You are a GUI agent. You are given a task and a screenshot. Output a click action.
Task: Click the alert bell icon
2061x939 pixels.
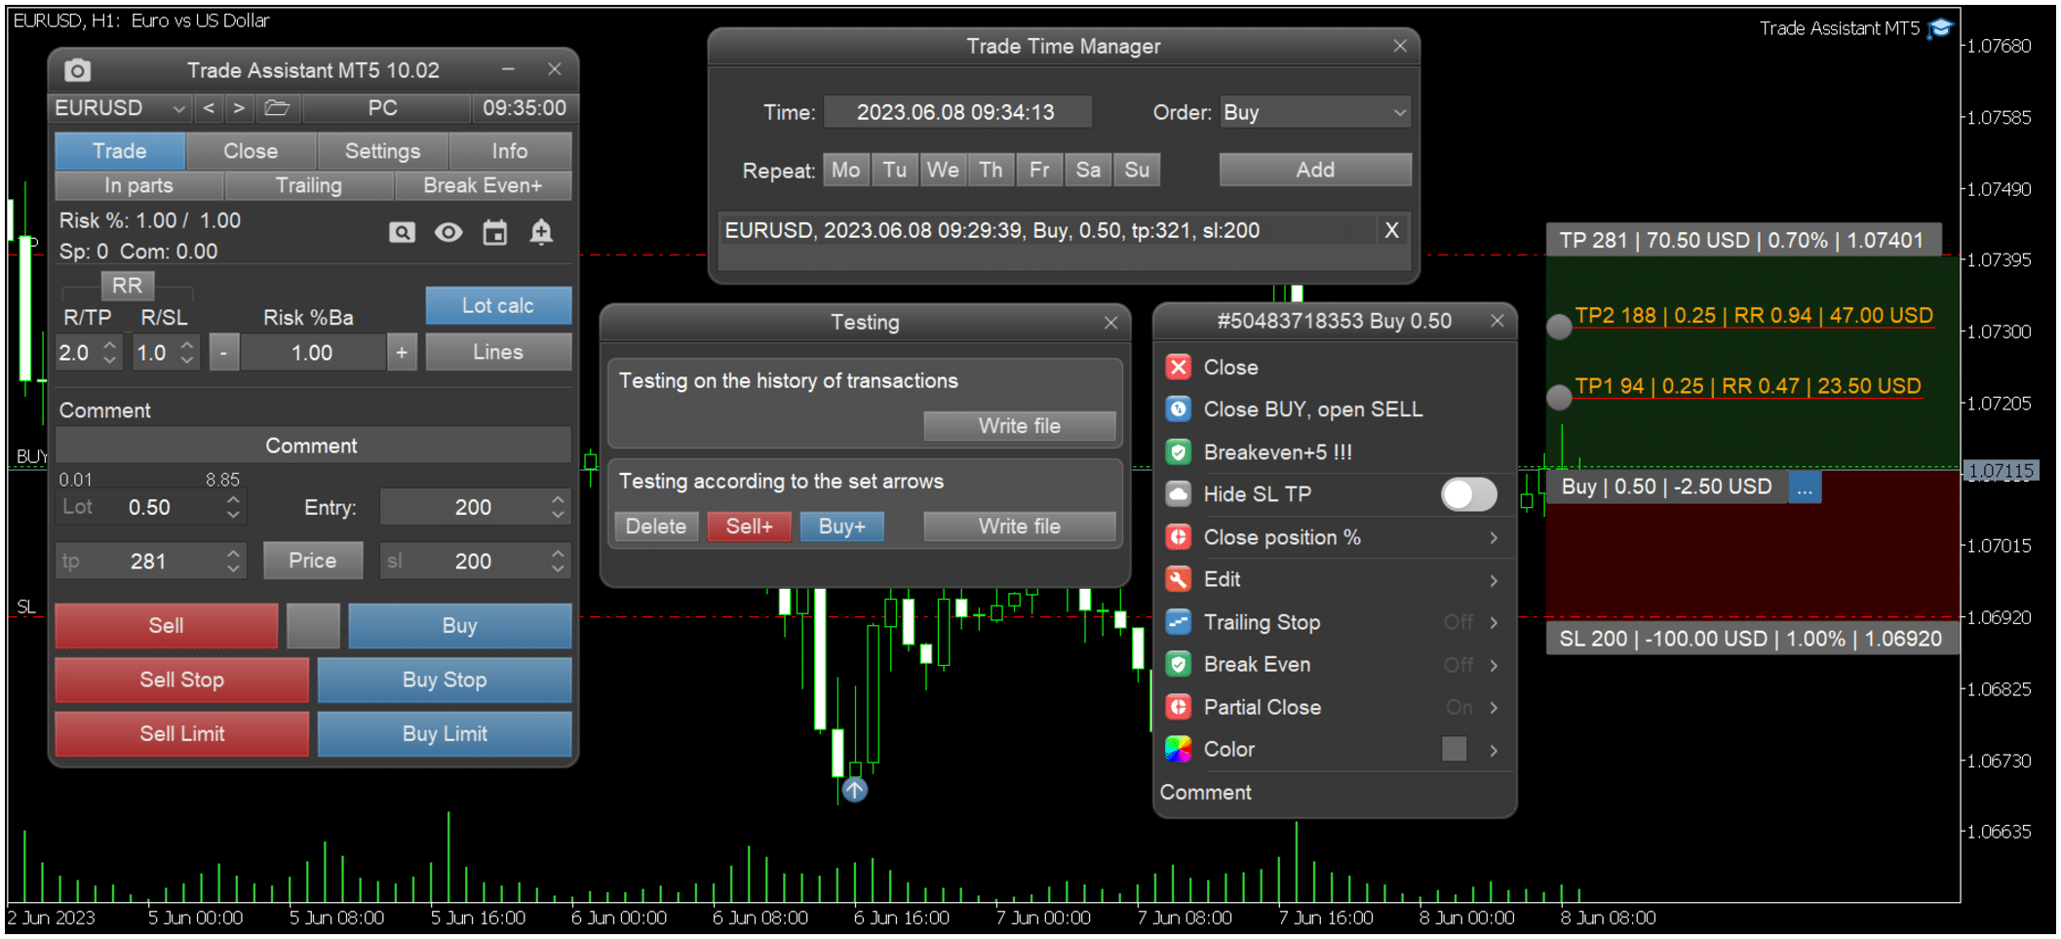coord(541,232)
